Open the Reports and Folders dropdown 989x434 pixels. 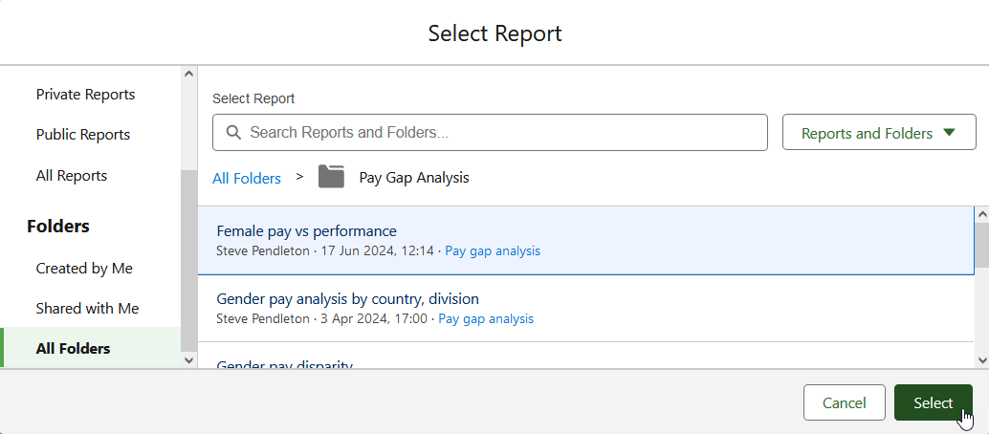878,133
